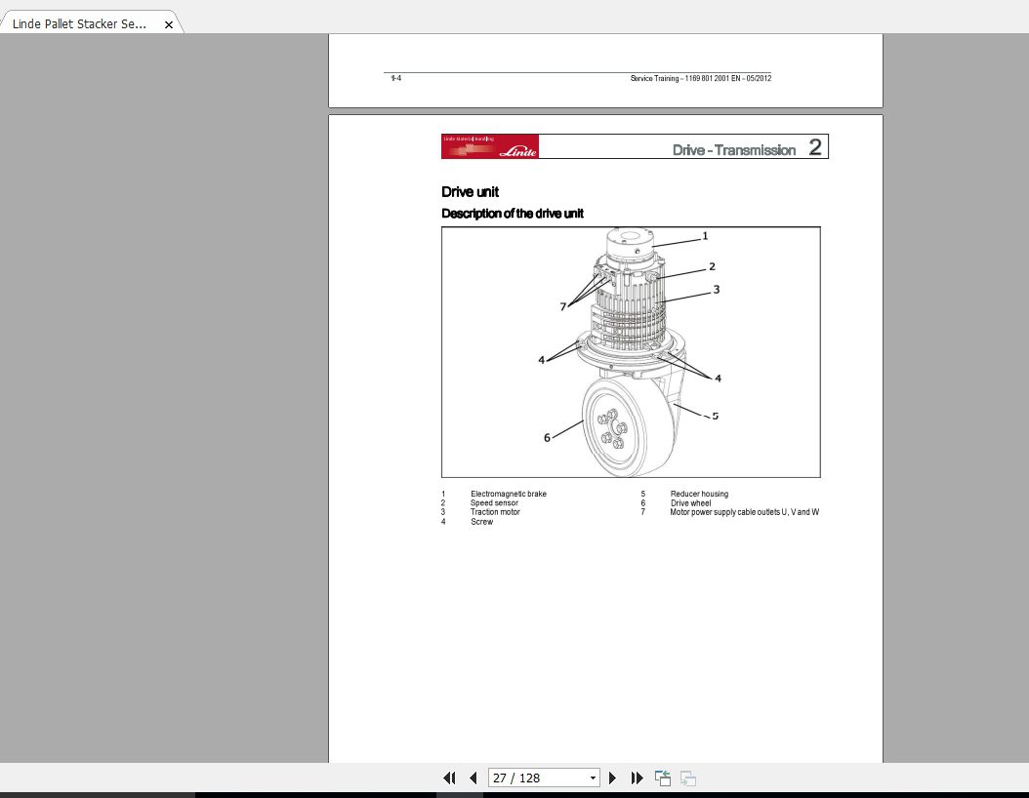Click the Electromagnetic brake legend entry
The height and width of the screenshot is (798, 1029).
(508, 494)
